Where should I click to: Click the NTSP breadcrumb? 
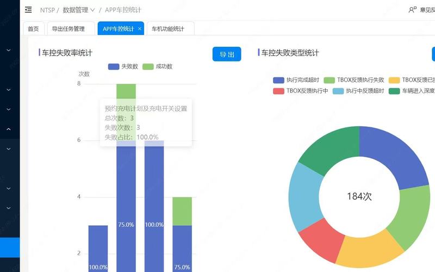coord(47,10)
